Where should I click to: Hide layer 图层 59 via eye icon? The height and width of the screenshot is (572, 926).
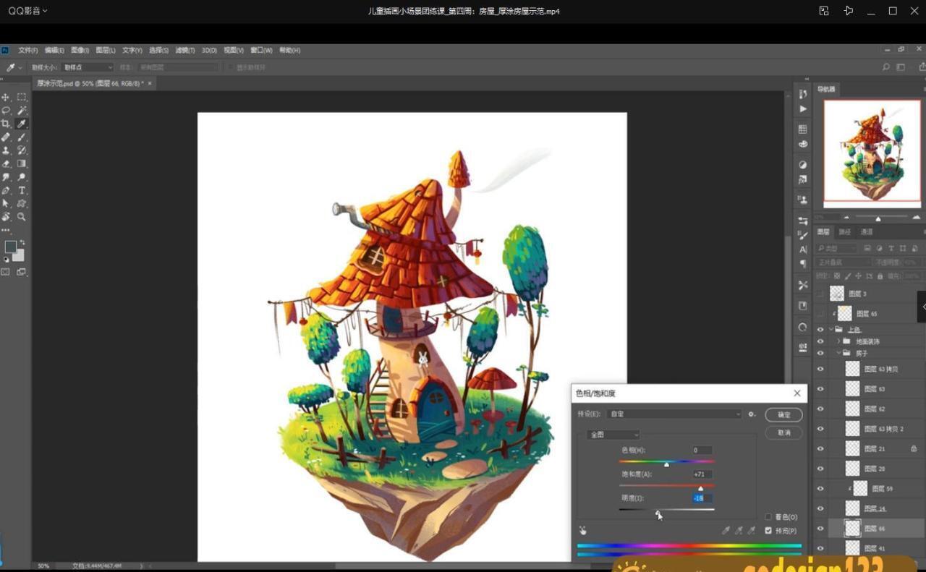tap(820, 489)
